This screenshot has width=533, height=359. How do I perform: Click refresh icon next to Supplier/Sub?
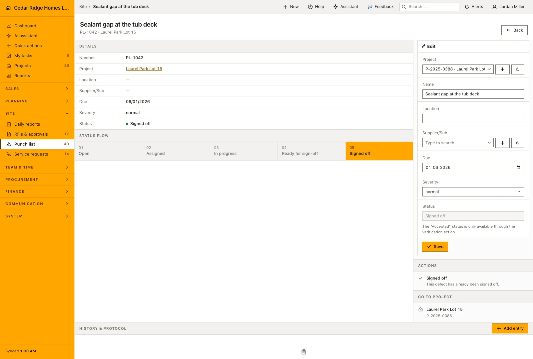coord(518,143)
